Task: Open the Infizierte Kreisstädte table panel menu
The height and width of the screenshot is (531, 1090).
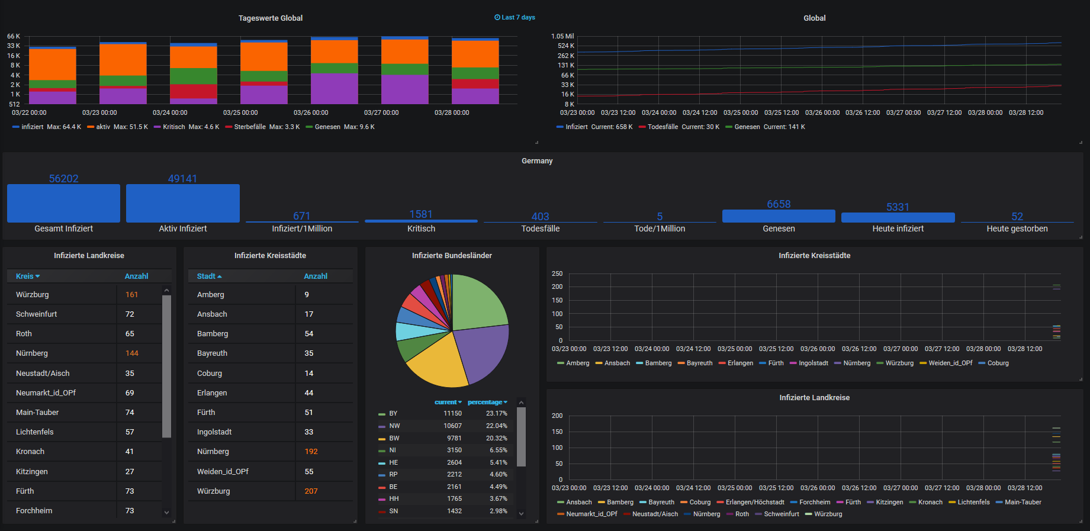Action: coord(270,256)
